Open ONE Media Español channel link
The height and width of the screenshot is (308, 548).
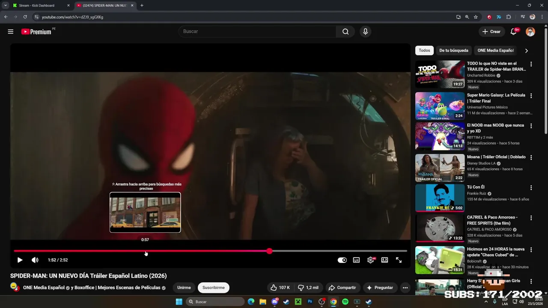[44, 288]
